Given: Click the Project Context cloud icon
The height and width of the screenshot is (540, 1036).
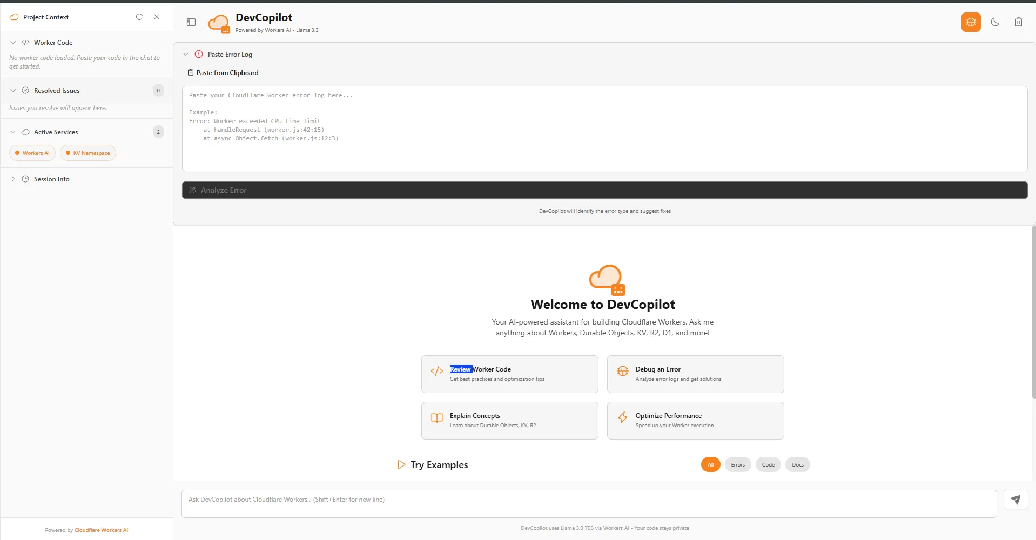Looking at the screenshot, I should coord(14,17).
